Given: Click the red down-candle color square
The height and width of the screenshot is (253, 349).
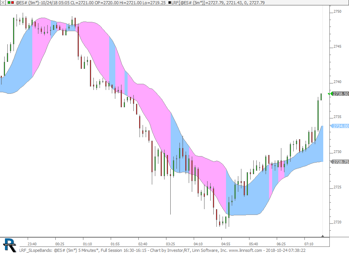Looking at the screenshot, I should pos(12,3).
